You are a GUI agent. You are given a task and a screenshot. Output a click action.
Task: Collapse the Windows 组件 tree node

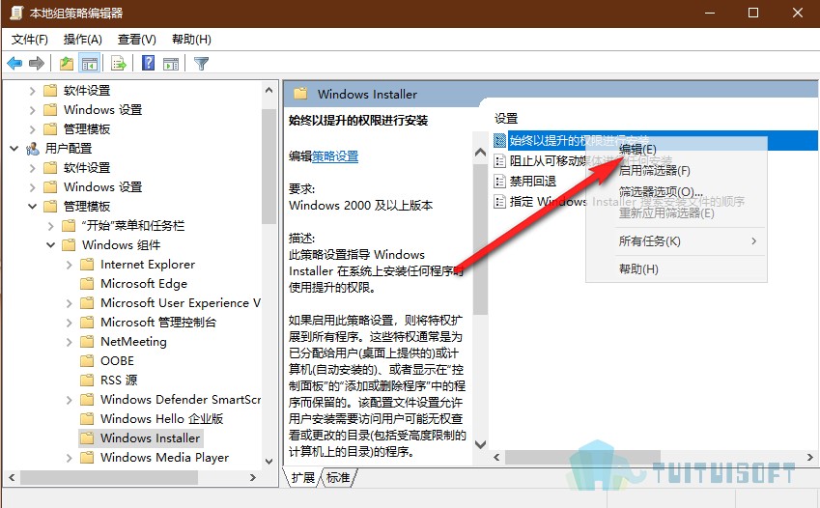51,245
